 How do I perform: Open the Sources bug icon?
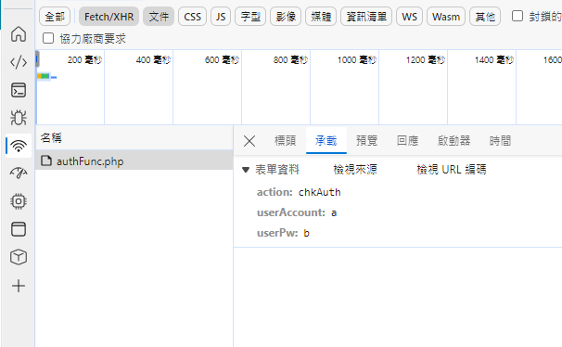coord(19,118)
